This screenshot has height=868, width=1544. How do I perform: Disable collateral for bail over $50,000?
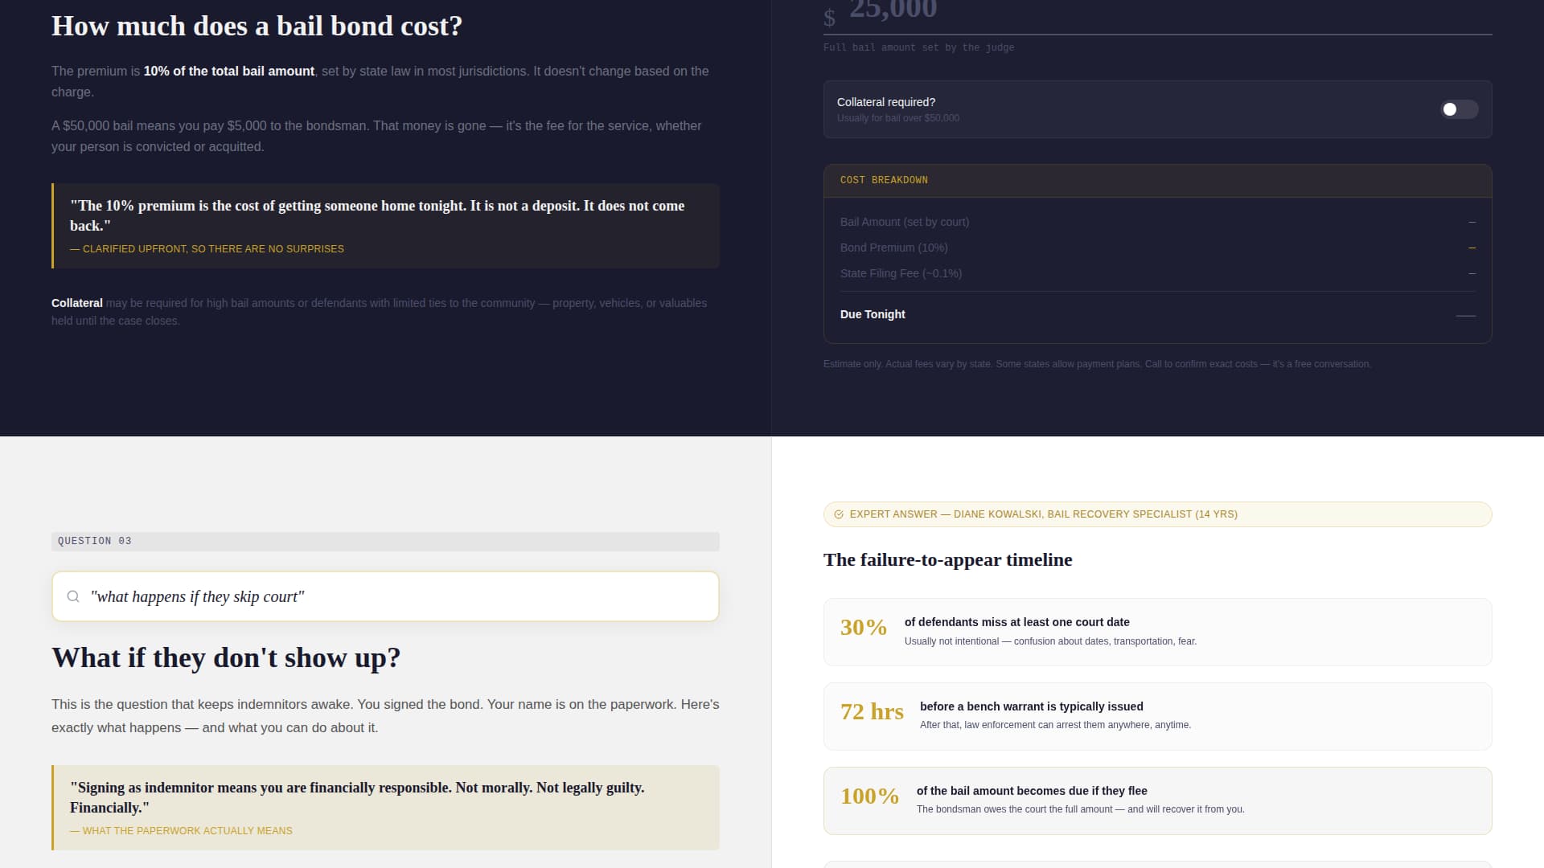pyautogui.click(x=1458, y=109)
